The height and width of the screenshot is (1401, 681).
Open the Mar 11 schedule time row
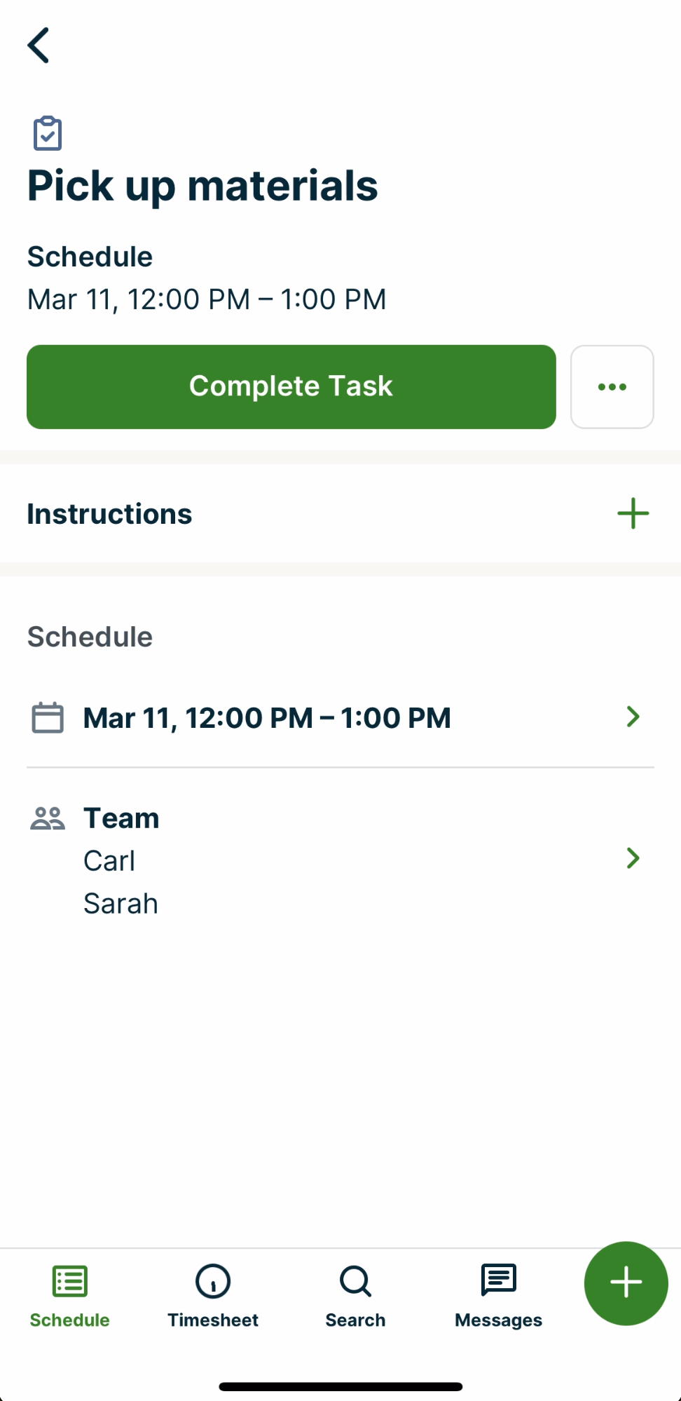267,718
